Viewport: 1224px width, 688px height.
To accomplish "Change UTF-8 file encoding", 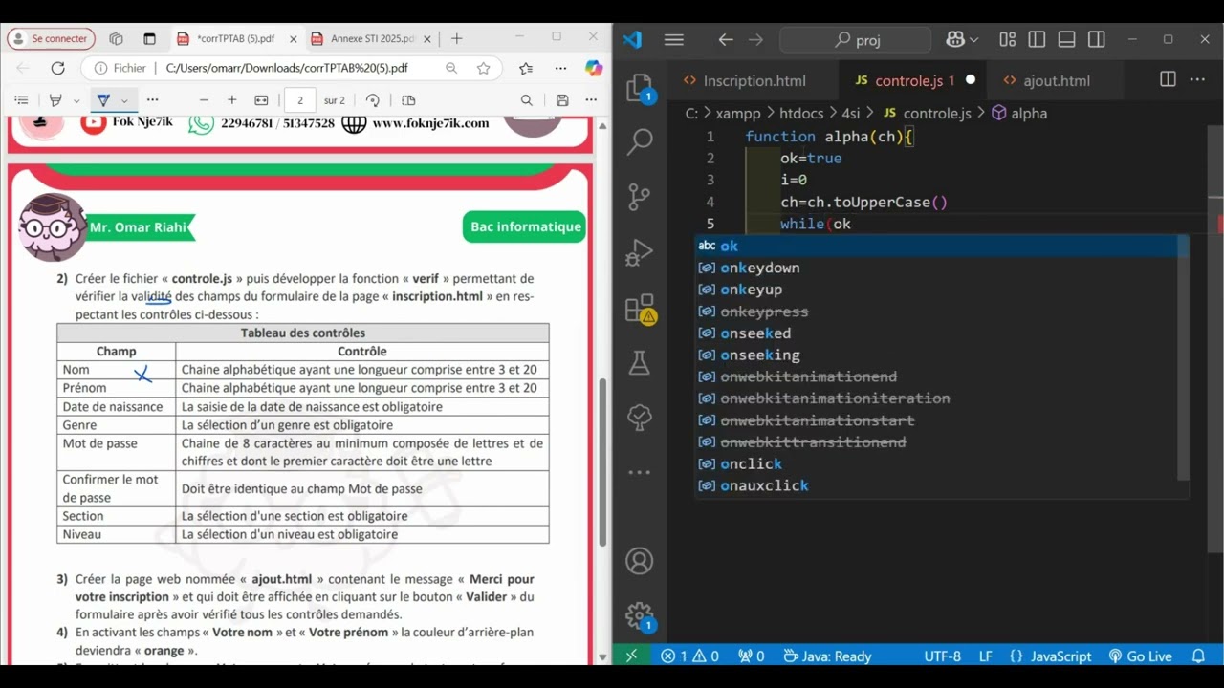I will [942, 656].
